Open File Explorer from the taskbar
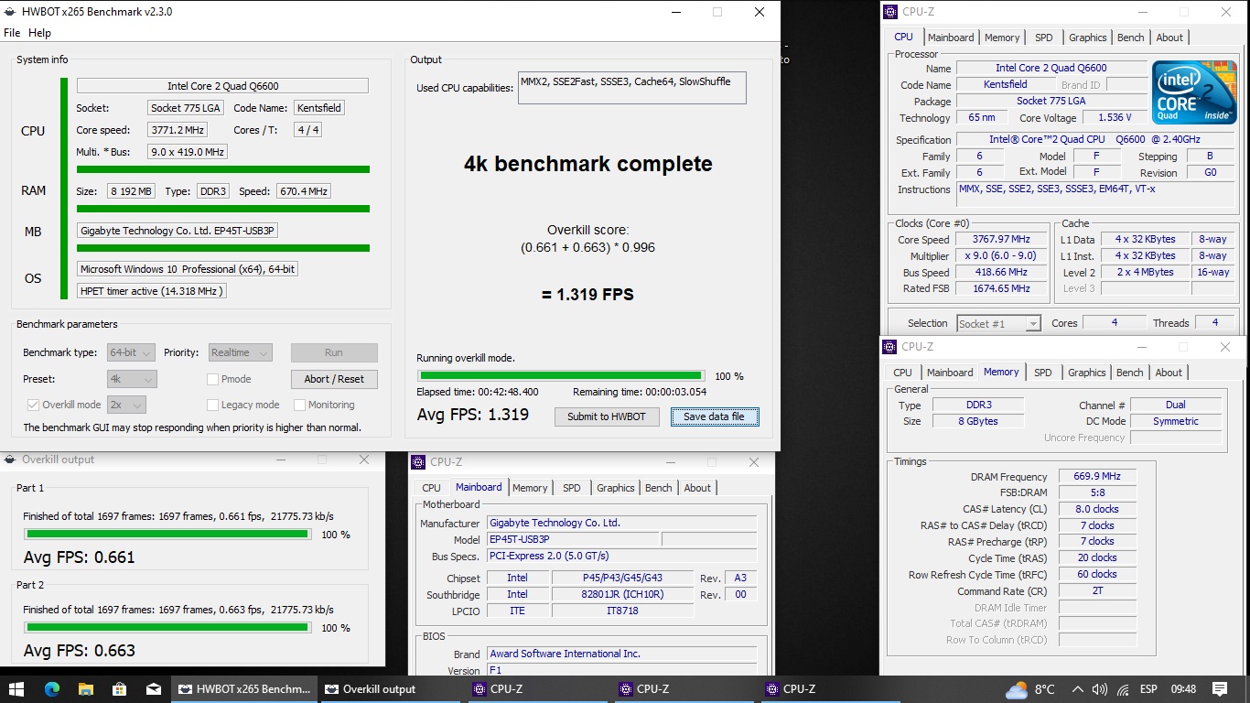Image resolution: width=1250 pixels, height=703 pixels. (86, 689)
